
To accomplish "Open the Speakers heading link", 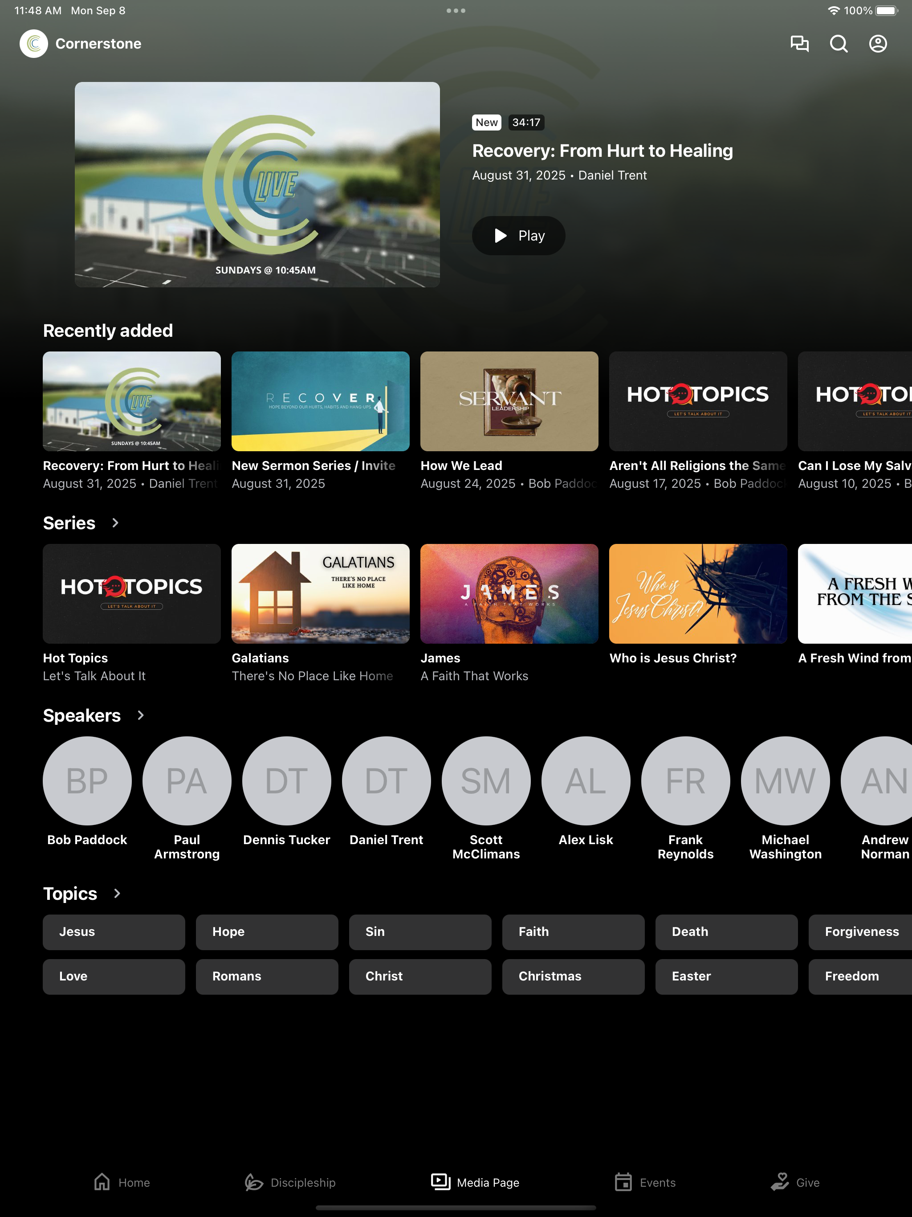I will click(82, 715).
